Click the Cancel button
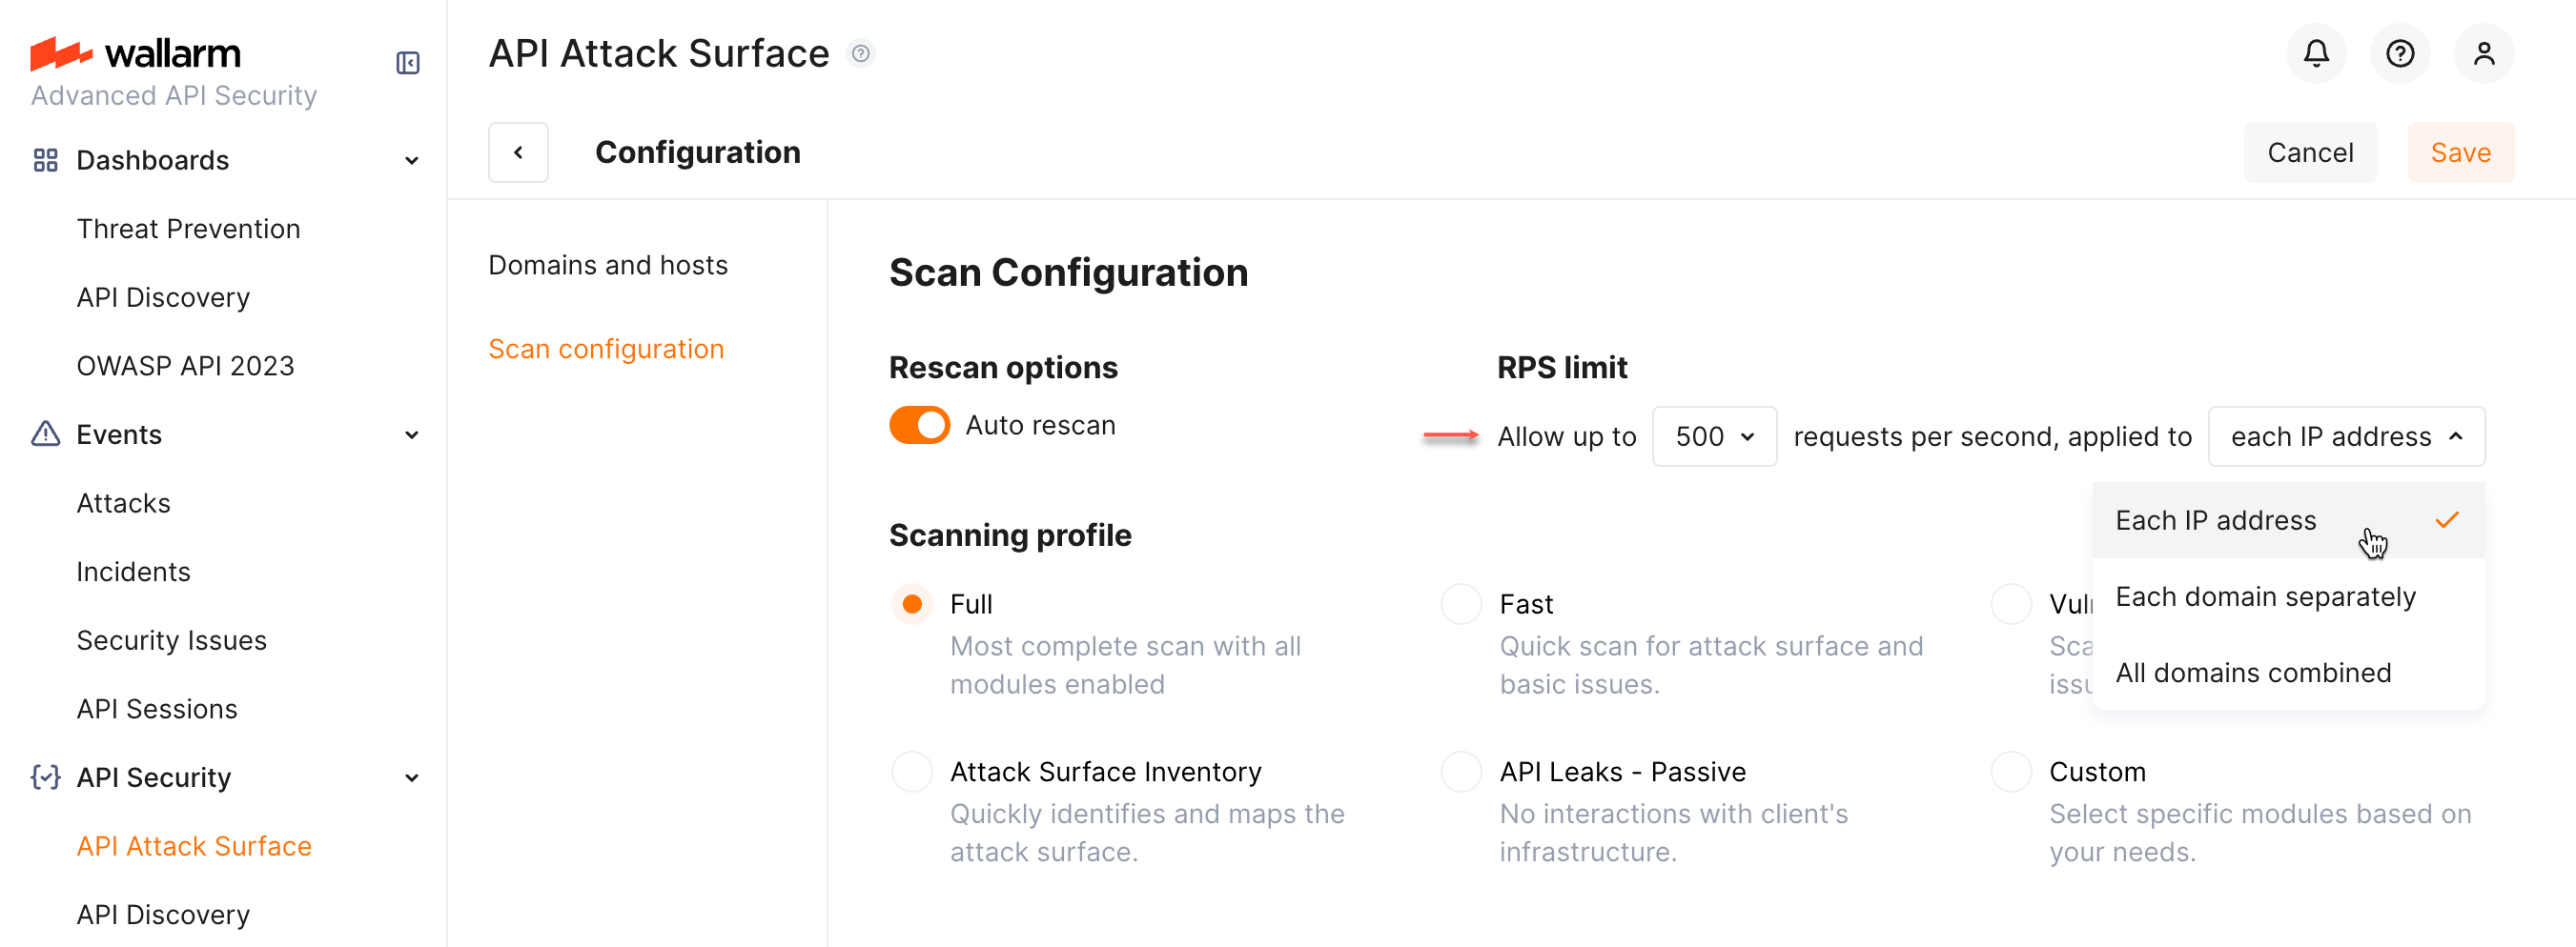Screen dimensions: 2576x947 tap(2310, 151)
